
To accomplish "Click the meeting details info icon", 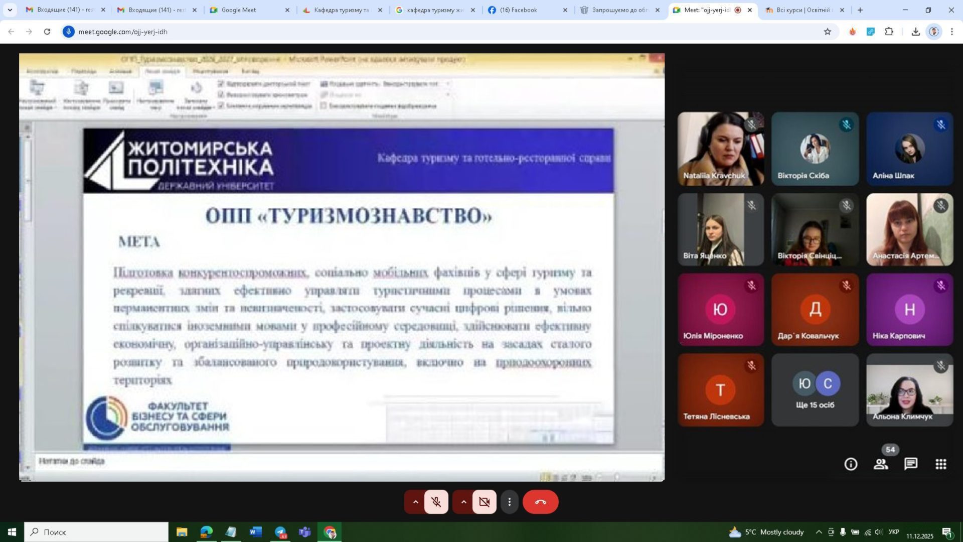I will pos(851,464).
